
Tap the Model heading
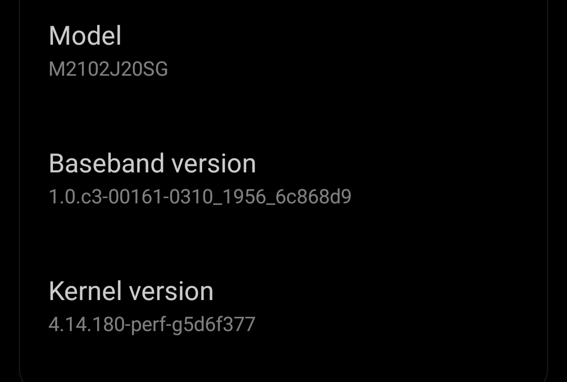[85, 36]
